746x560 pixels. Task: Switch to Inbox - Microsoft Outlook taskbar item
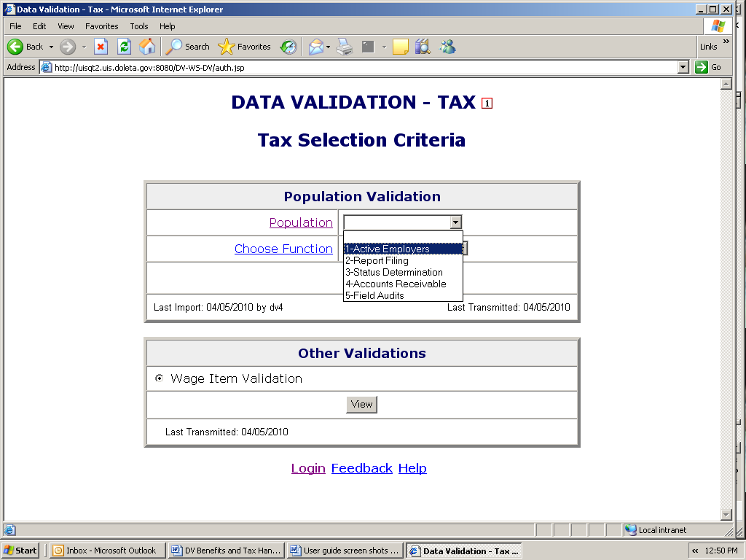pyautogui.click(x=108, y=551)
